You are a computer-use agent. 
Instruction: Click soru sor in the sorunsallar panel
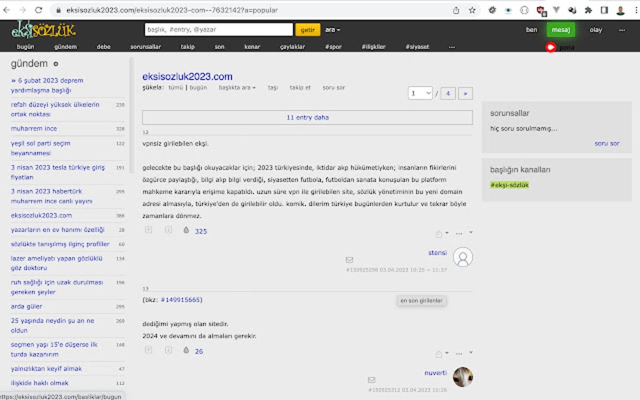pos(607,144)
